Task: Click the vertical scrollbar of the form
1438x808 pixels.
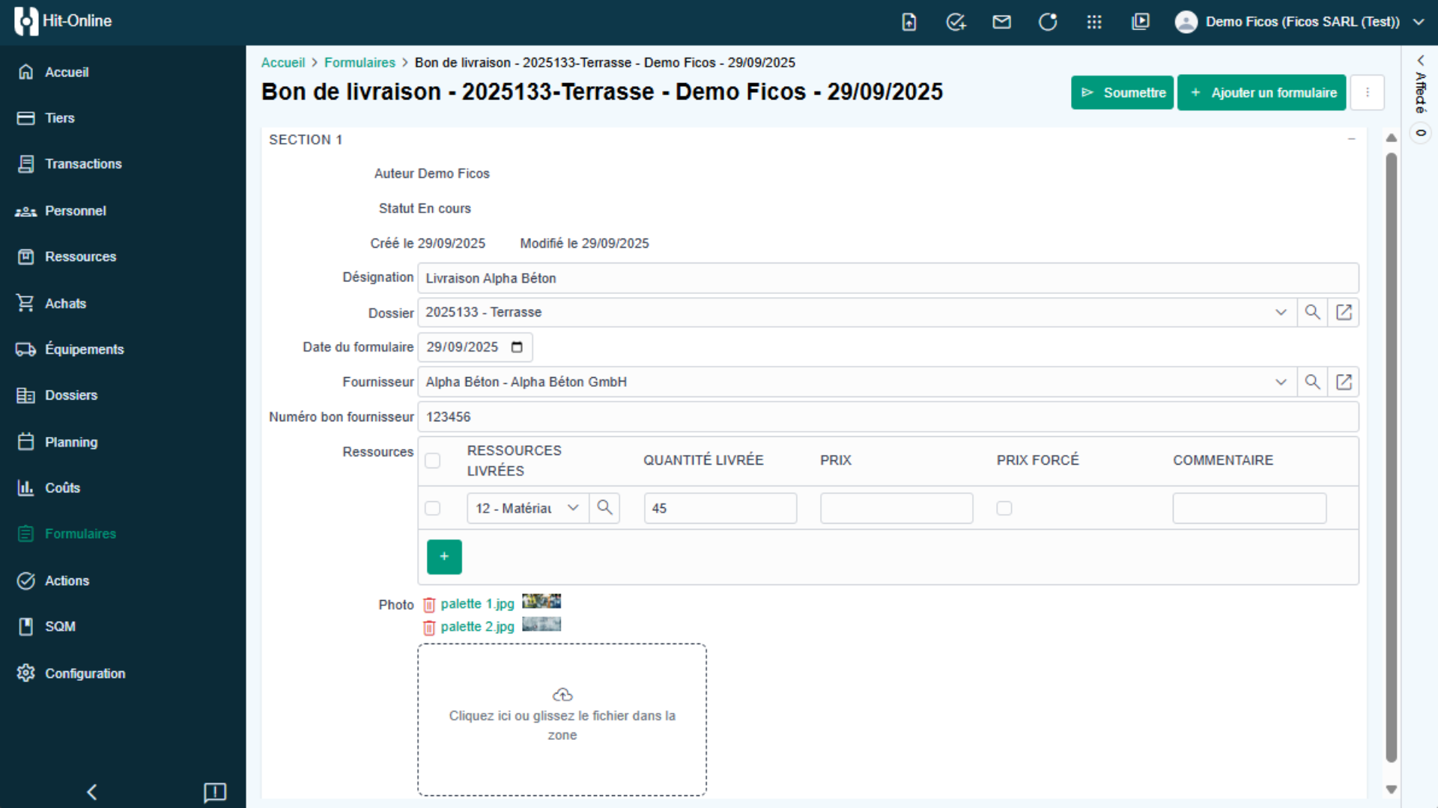Action: click(1391, 456)
